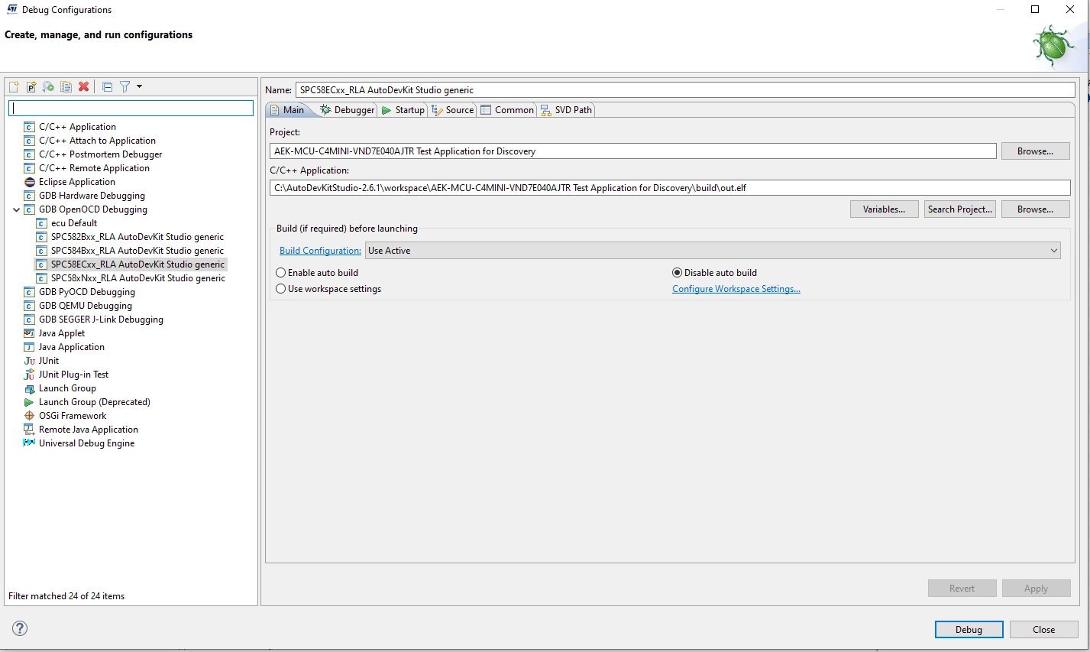Select C/C++ Application configuration type
1090x652 pixels.
pyautogui.click(x=77, y=127)
